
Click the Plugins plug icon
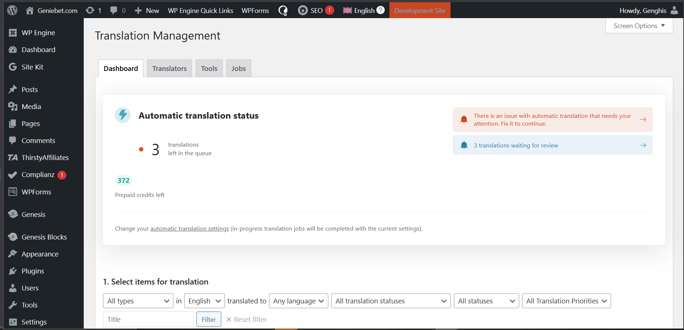pos(13,271)
